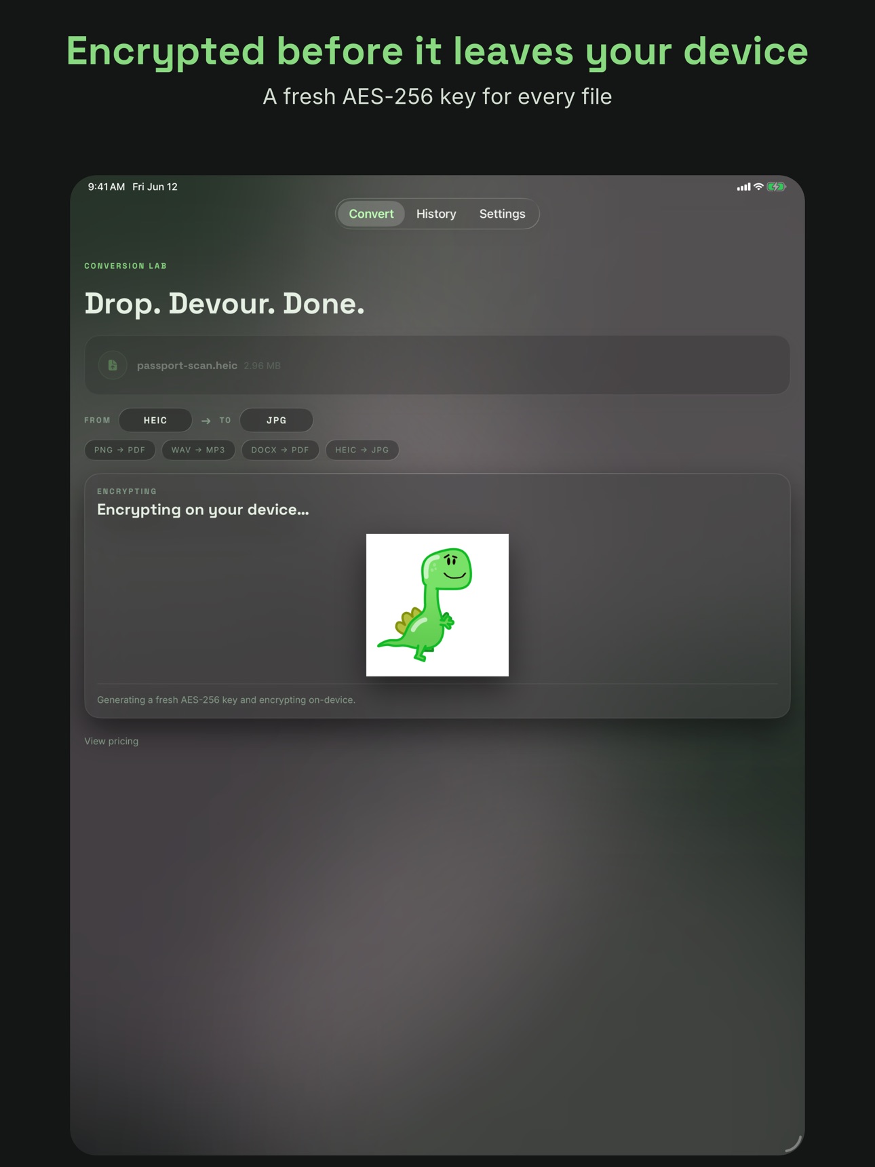The image size is (875, 1167).
Task: Tap the cellular signal bars icon
Action: pyautogui.click(x=743, y=187)
